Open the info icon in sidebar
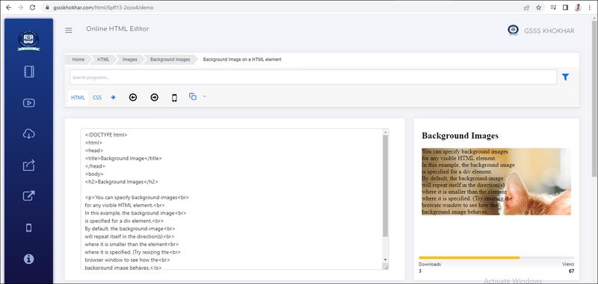Image resolution: width=598 pixels, height=284 pixels. pyautogui.click(x=29, y=259)
